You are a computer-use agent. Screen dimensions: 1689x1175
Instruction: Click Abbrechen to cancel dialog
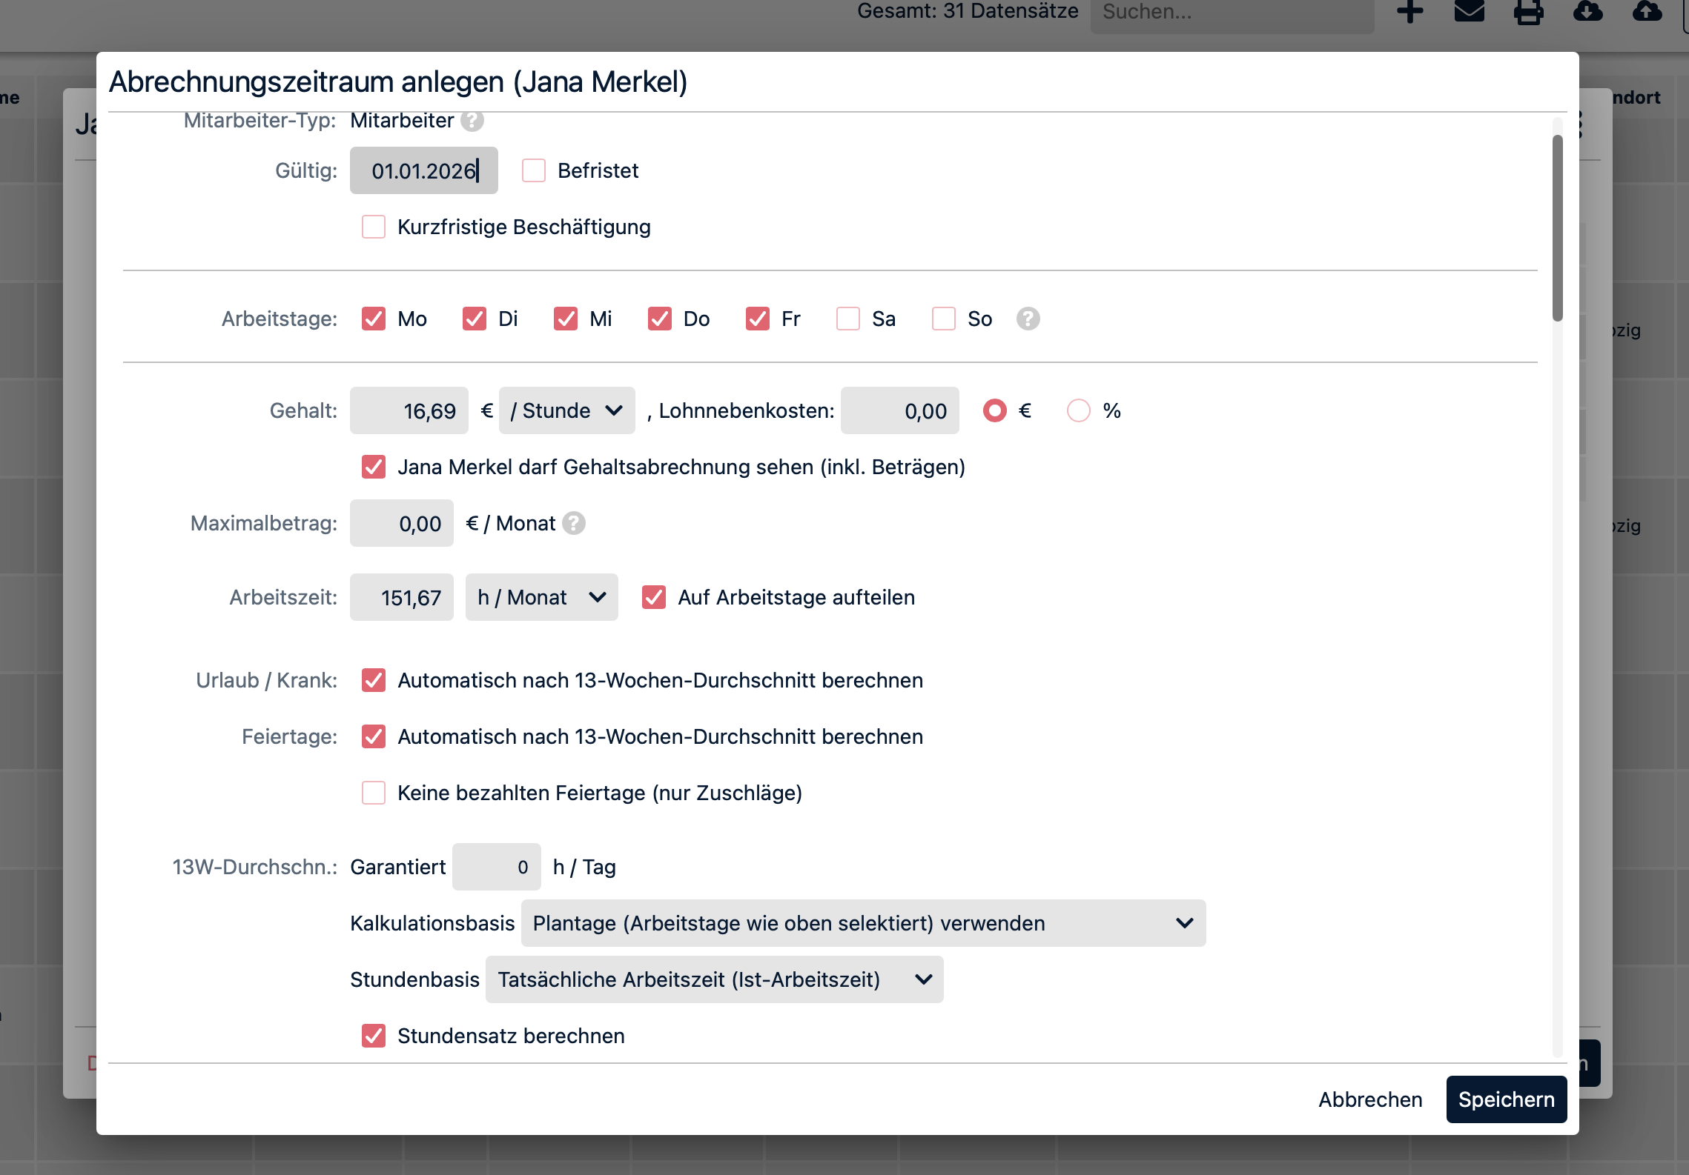1369,1099
